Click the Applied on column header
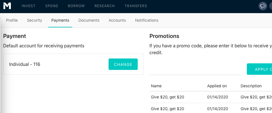Screen dimensions: 272x113 tap(217, 86)
